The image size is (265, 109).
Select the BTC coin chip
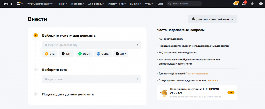(x=50, y=54)
